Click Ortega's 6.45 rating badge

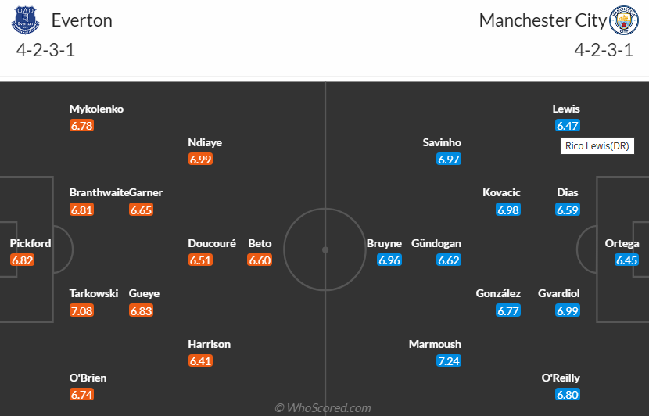tap(627, 260)
